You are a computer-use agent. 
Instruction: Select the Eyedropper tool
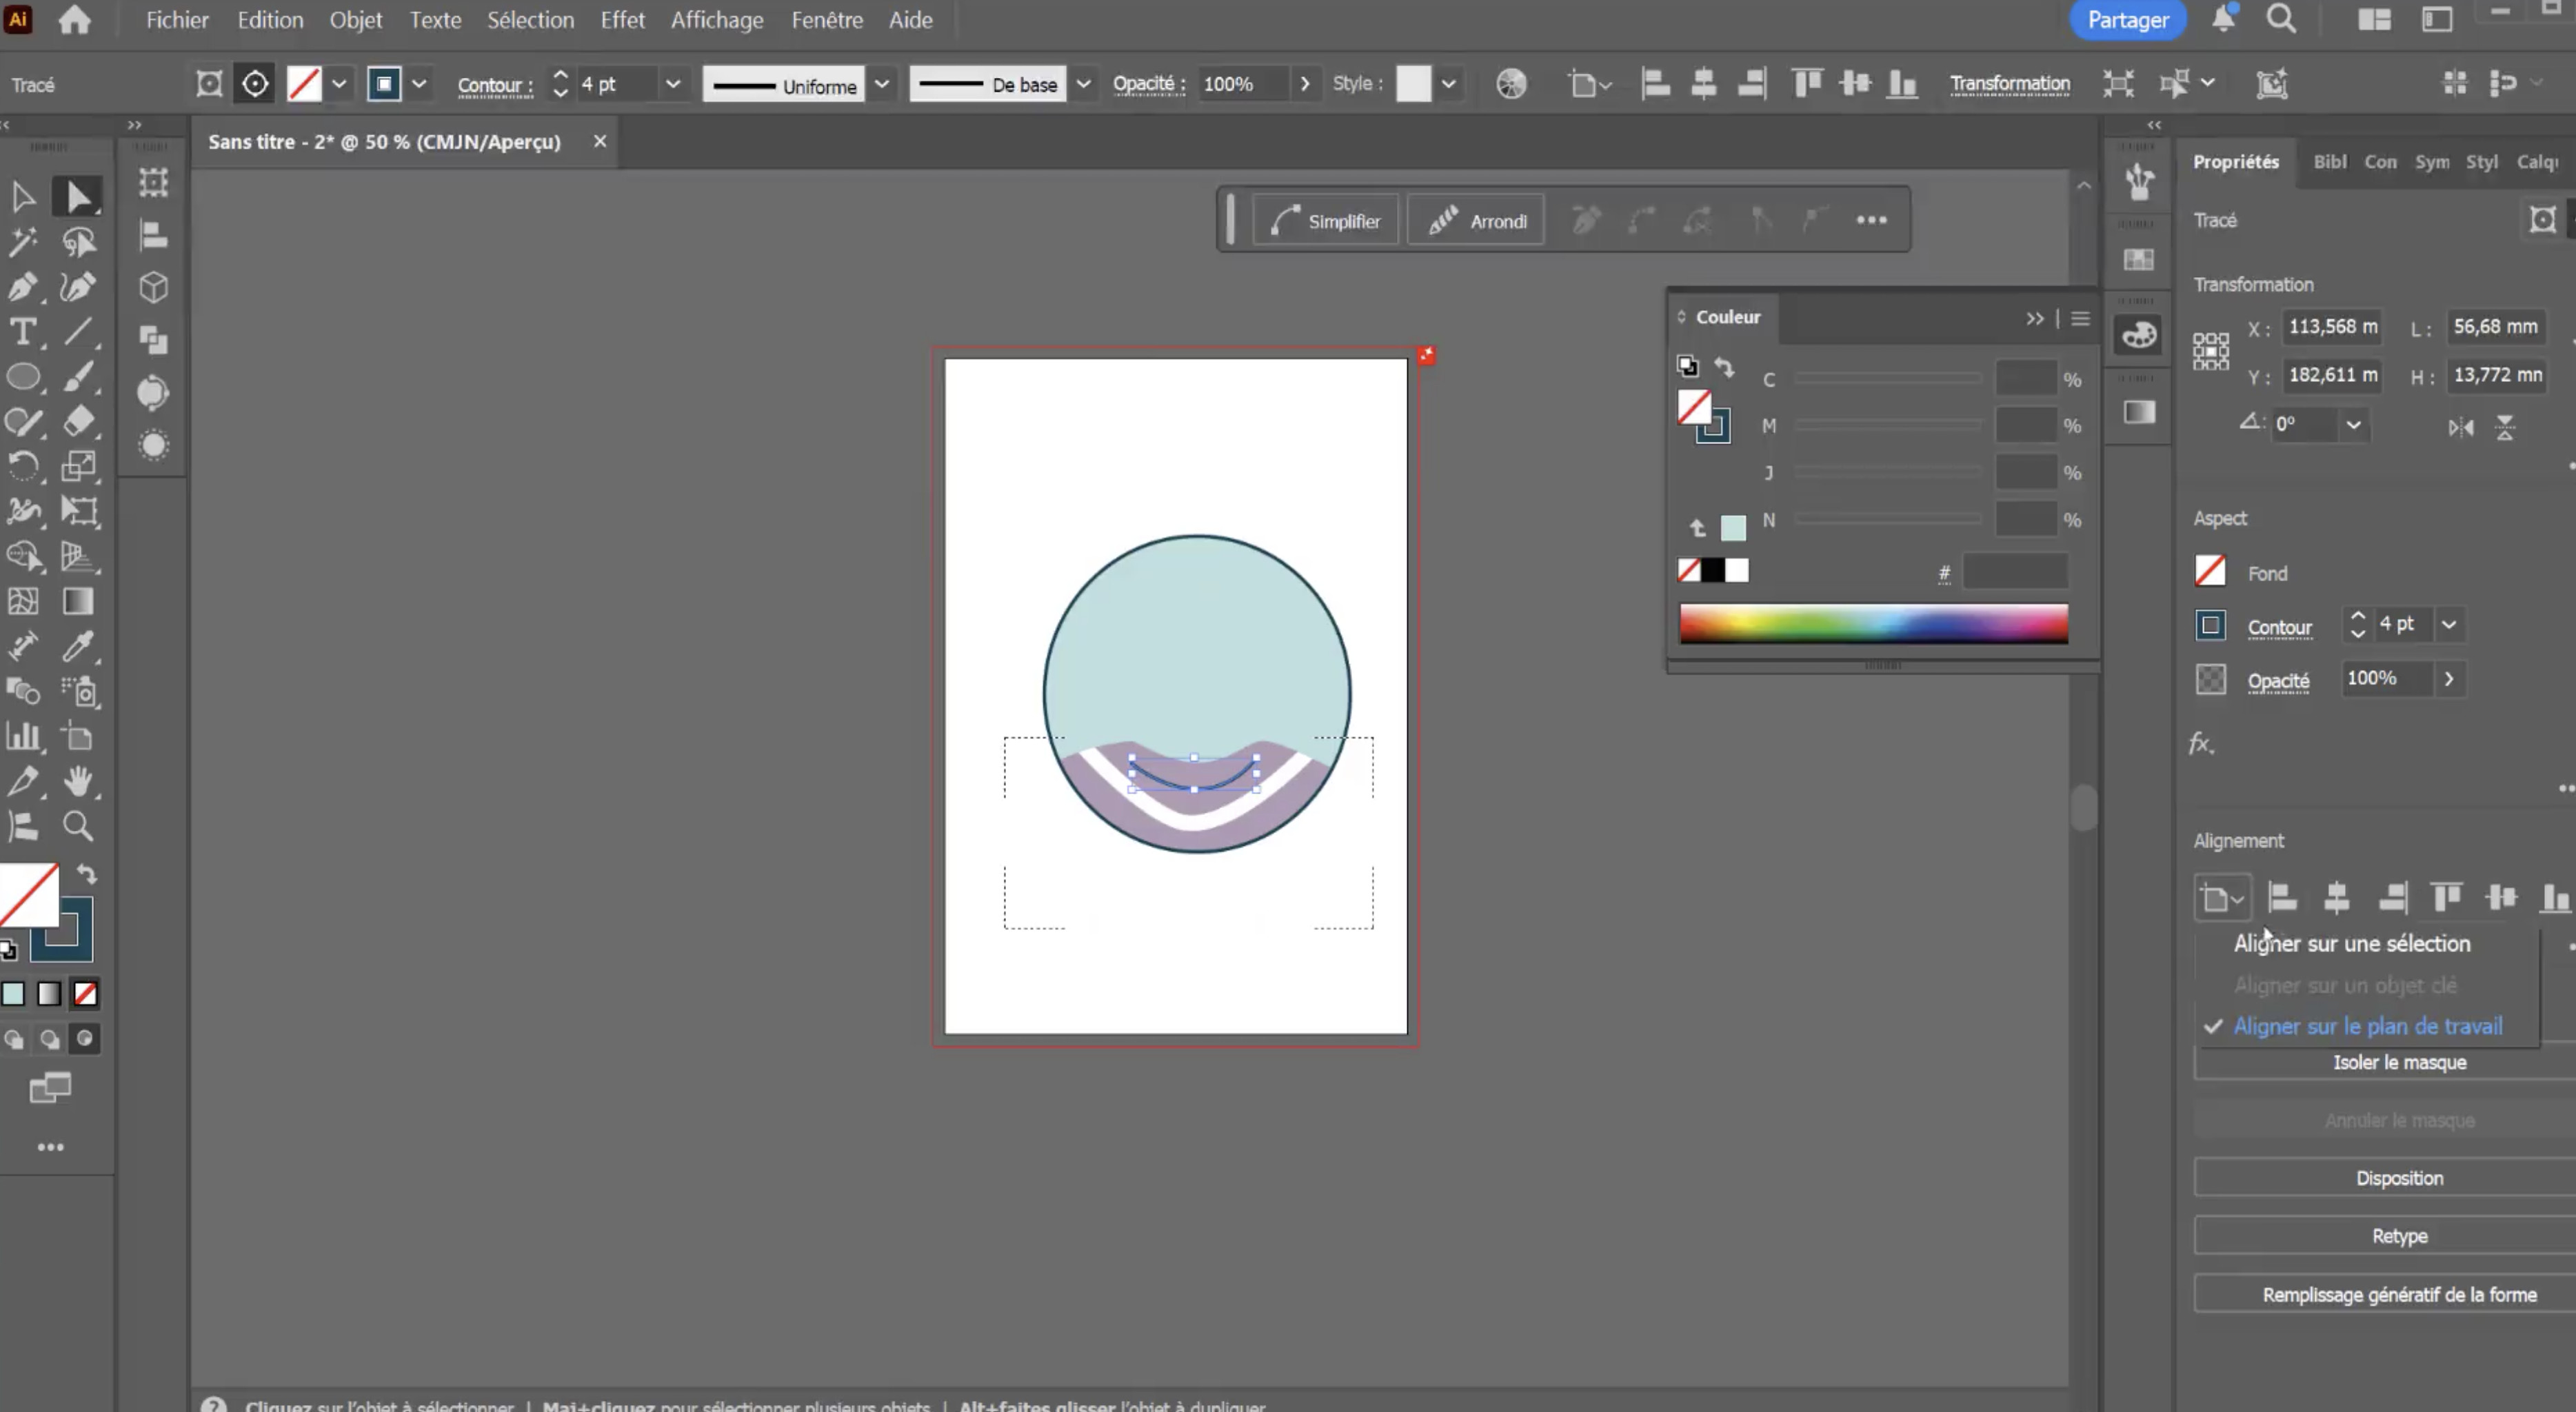[78, 646]
